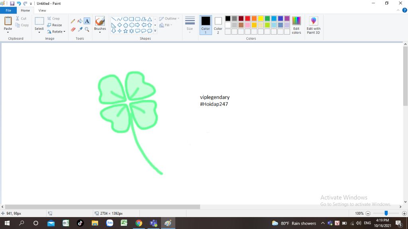
Task: Click the Select rectangle icon
Action: [39, 21]
